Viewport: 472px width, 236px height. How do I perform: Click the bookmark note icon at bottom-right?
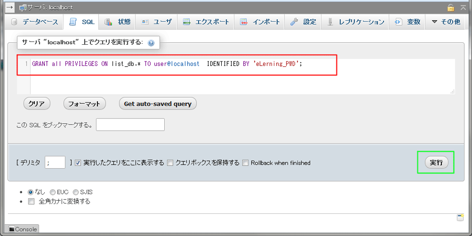click(x=460, y=218)
